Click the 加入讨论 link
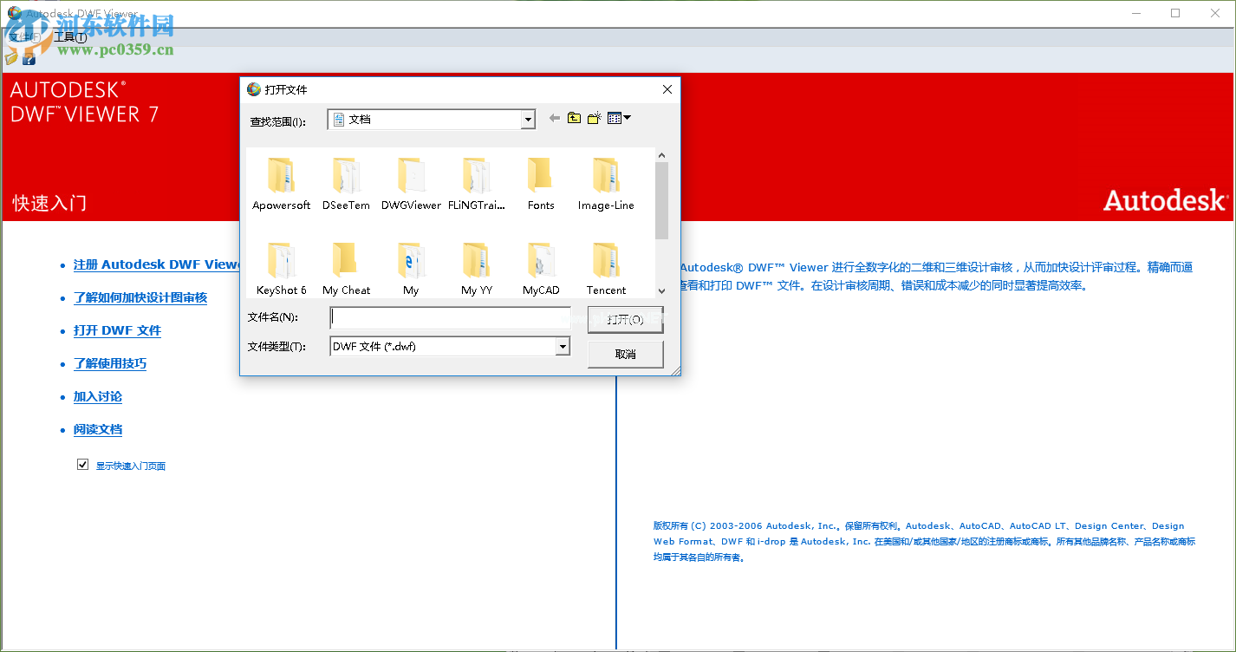The width and height of the screenshot is (1236, 652). click(98, 396)
